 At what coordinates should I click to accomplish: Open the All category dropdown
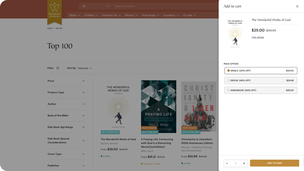pyautogui.click(x=95, y=6)
